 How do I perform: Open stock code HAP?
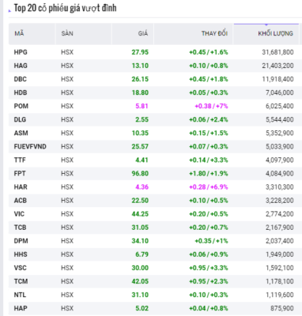(x=21, y=308)
